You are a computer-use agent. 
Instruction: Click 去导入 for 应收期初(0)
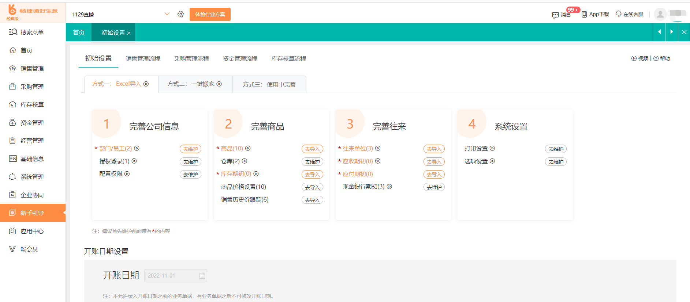[x=434, y=162]
